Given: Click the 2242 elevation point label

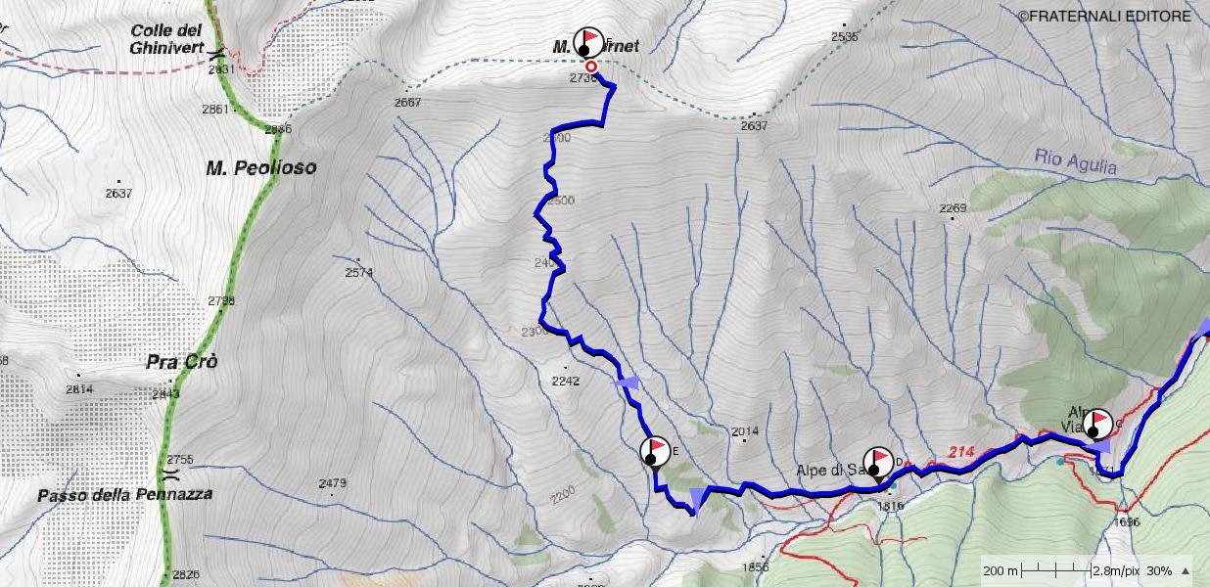Looking at the screenshot, I should coord(566,381).
